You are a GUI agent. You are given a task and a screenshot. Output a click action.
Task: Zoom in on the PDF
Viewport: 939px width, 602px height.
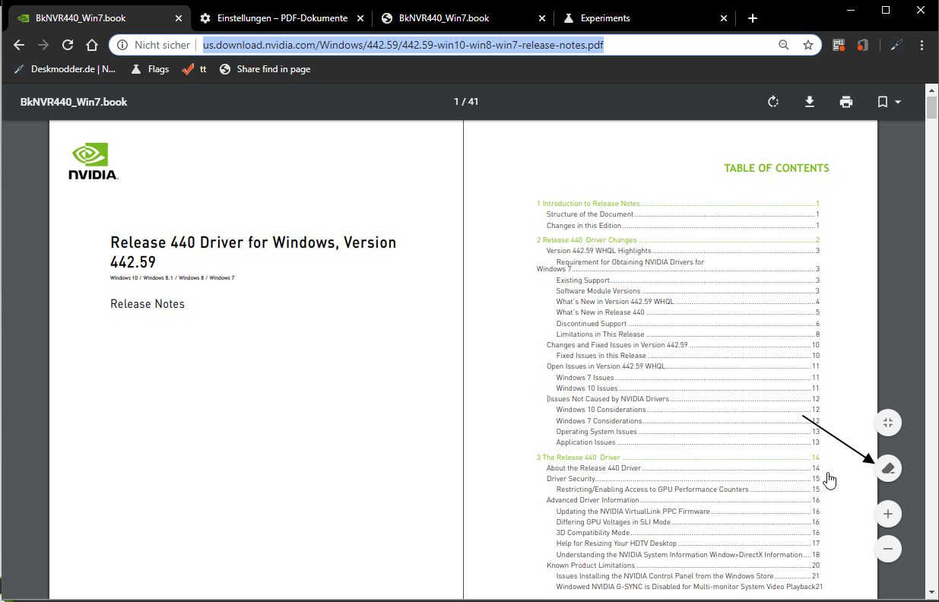point(888,515)
